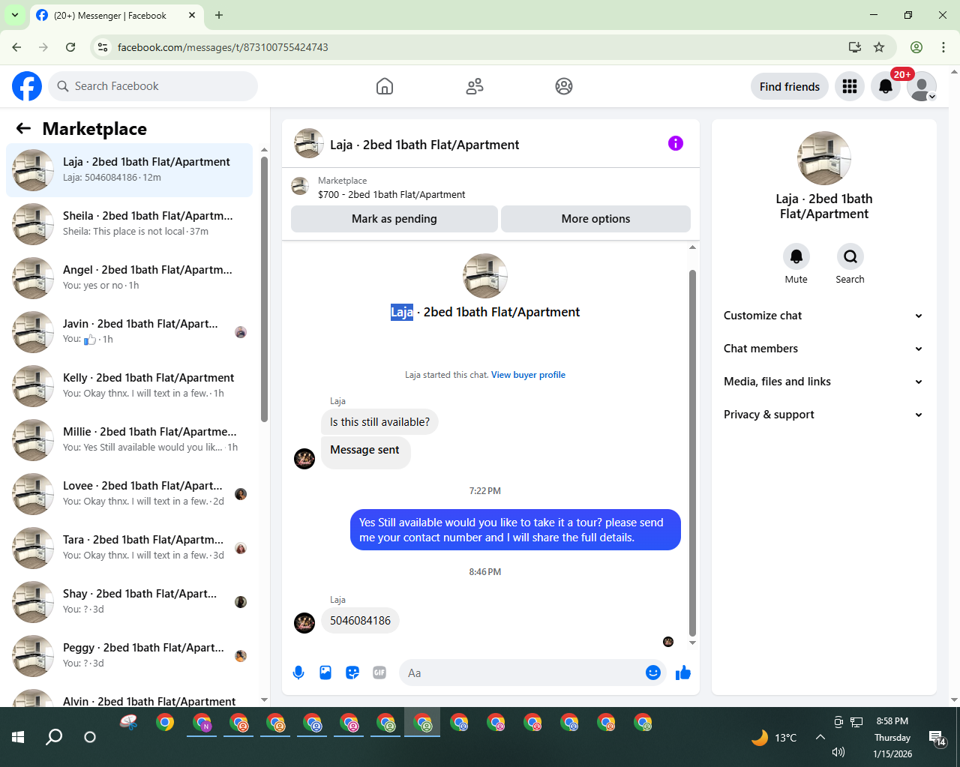Screen dimensions: 960x767
Task: Click the 5046084186 message bubble
Action: pyautogui.click(x=360, y=621)
